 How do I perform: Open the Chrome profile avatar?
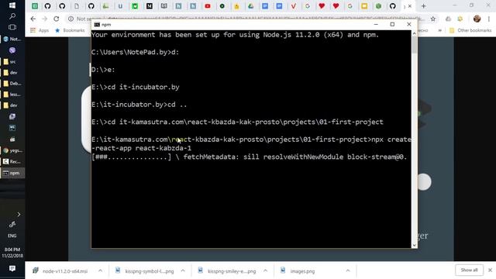coord(477,19)
